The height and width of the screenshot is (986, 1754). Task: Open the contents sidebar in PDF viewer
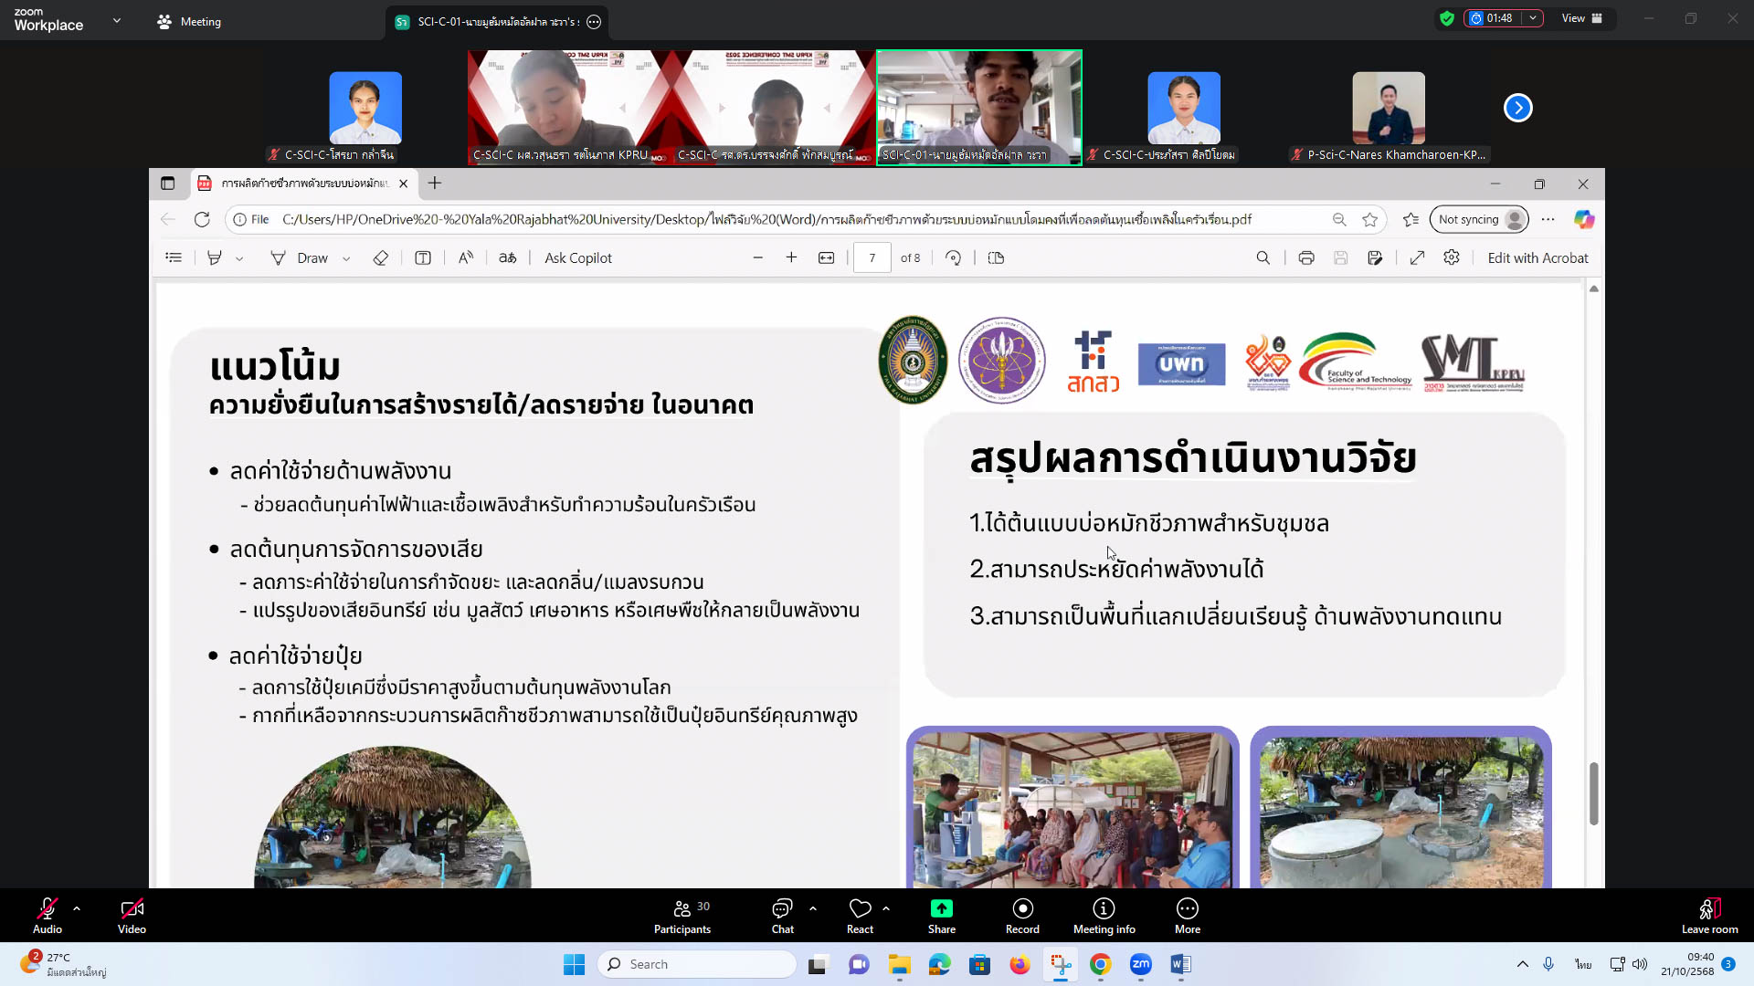[x=174, y=258]
